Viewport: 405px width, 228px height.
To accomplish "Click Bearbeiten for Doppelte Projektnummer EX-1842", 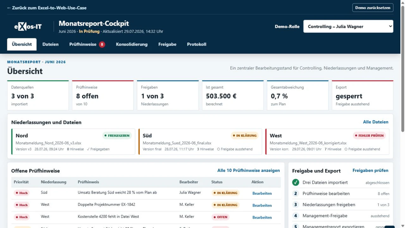I will [262, 205].
